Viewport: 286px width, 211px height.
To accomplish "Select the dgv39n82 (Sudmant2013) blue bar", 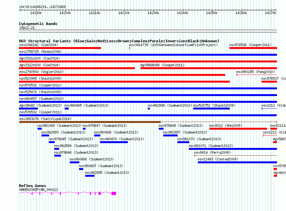I will click(x=29, y=109).
